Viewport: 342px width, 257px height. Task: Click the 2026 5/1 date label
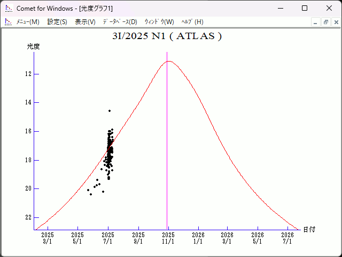click(x=258, y=238)
